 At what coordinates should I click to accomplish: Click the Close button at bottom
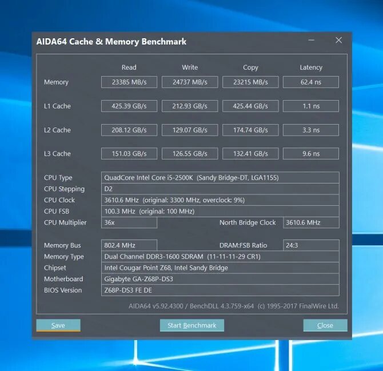pyautogui.click(x=325, y=325)
